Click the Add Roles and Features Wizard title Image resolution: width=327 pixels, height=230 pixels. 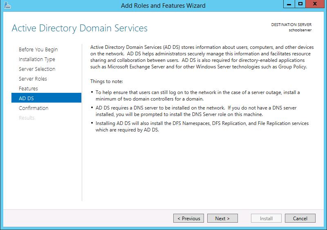point(163,5)
